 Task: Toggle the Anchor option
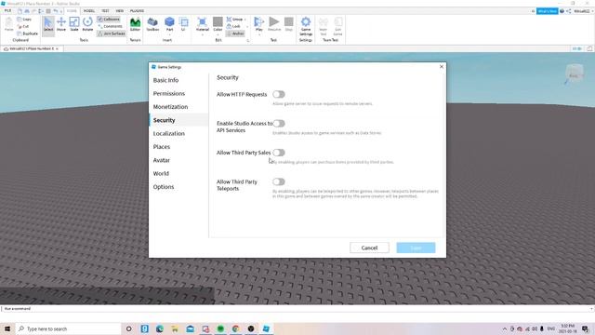[x=235, y=33]
